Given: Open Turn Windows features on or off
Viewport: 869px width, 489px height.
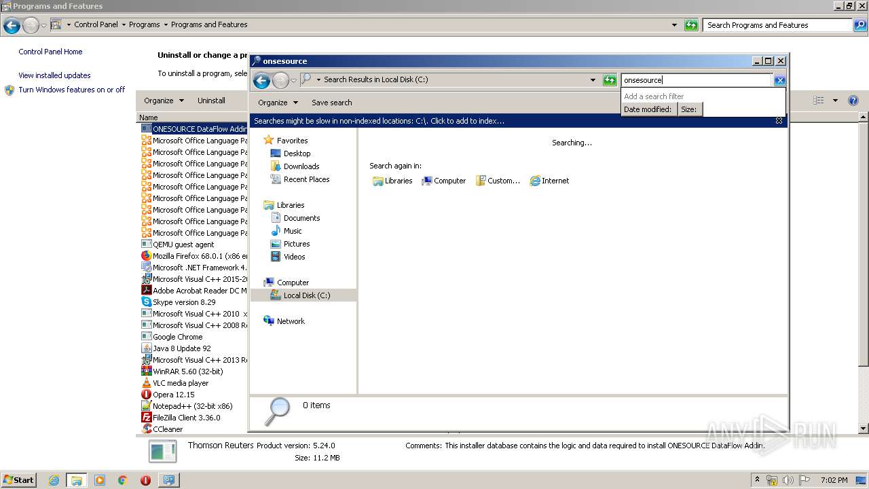Looking at the screenshot, I should tap(71, 90).
